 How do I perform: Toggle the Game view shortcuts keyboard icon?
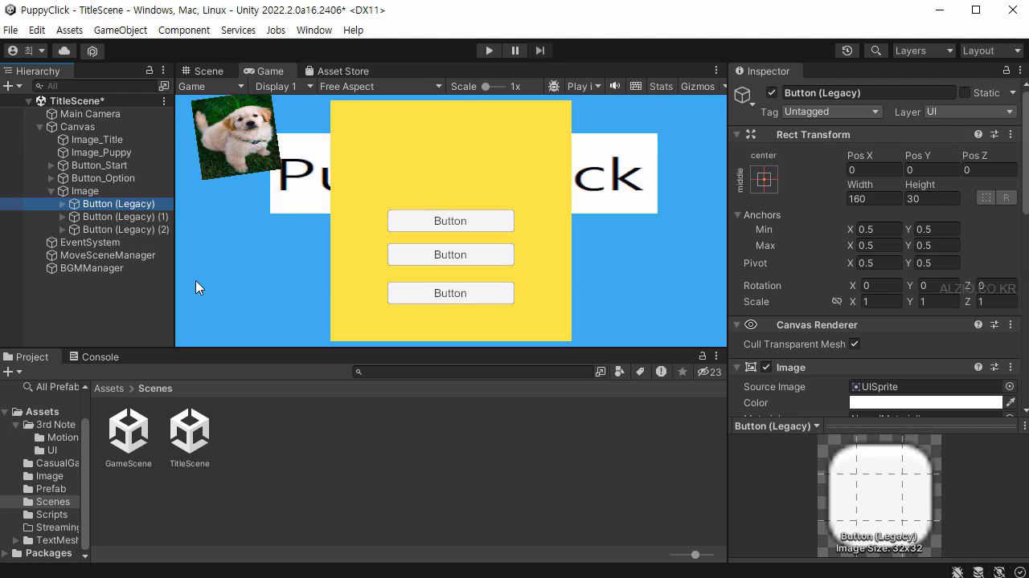pyautogui.click(x=636, y=86)
